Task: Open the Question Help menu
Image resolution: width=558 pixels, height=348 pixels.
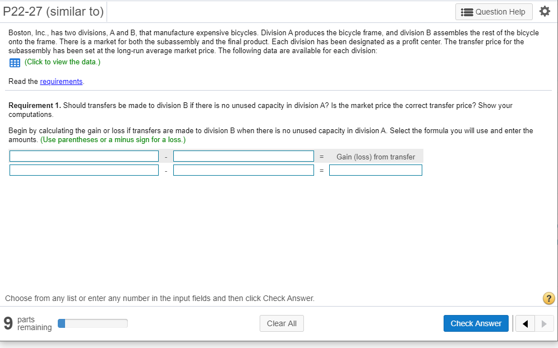Action: (494, 12)
